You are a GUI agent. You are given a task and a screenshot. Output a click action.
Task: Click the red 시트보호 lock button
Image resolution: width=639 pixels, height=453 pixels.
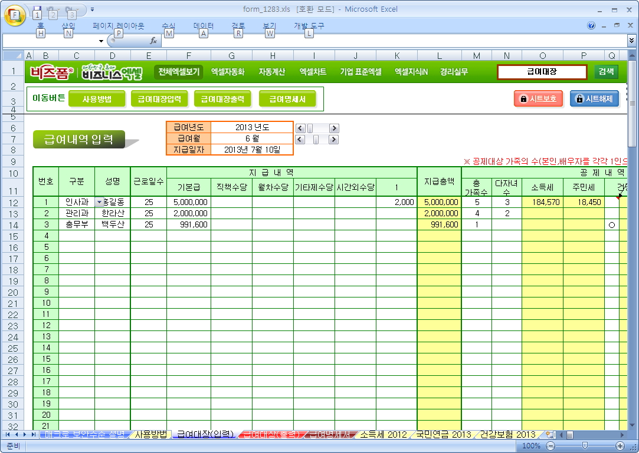point(538,99)
